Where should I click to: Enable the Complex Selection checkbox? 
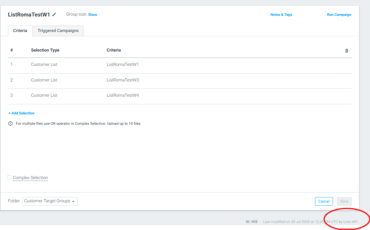pyautogui.click(x=9, y=178)
